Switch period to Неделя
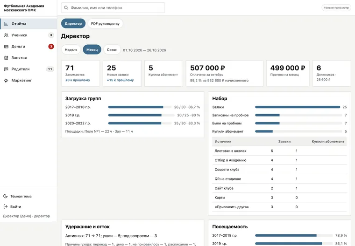 click(71, 50)
